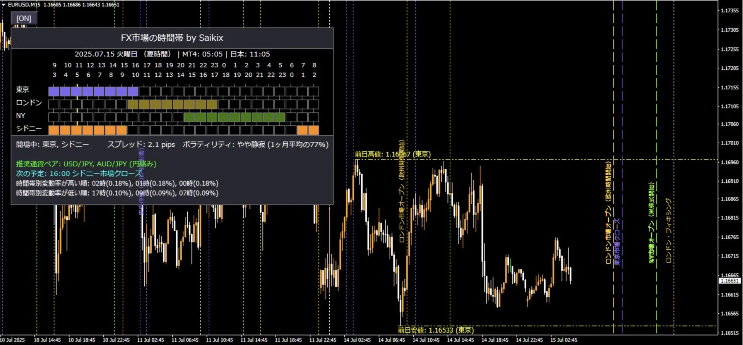743x345 pixels.
Task: Click the green NY市場オープン vertical label
Action: pyautogui.click(x=652, y=223)
